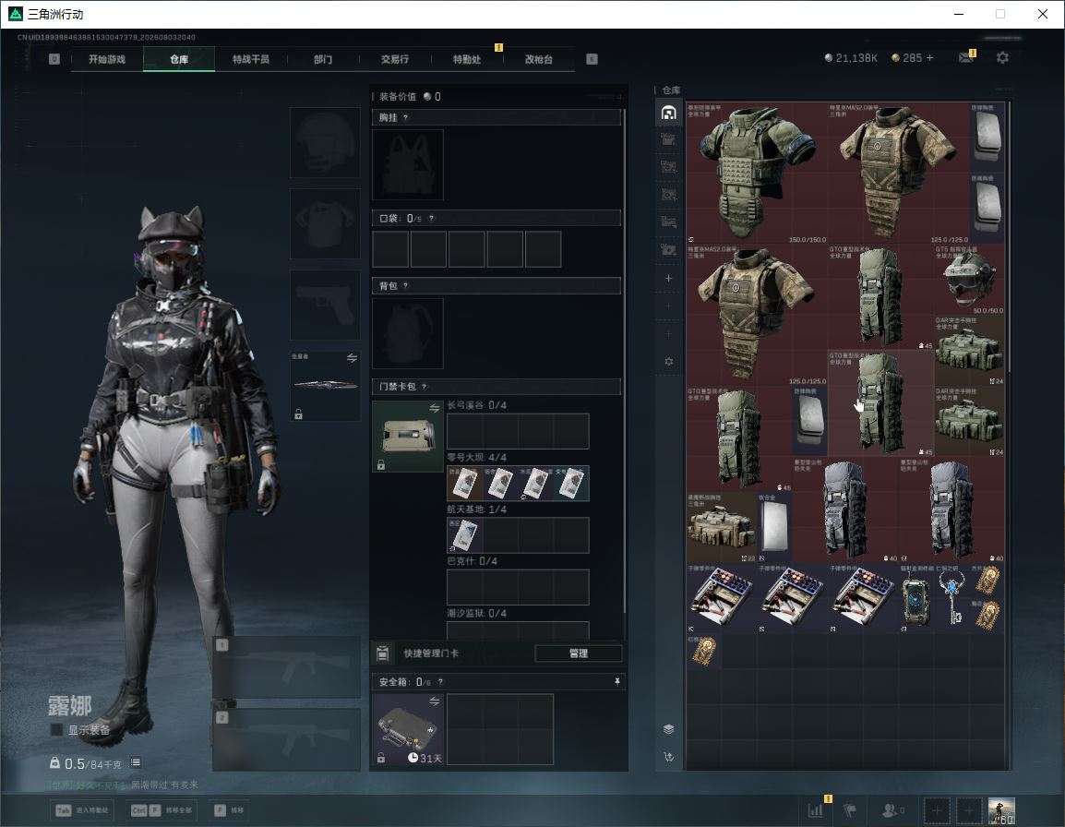The image size is (1065, 827).
Task: Click the equipment panel scrollbar
Action: [624, 360]
